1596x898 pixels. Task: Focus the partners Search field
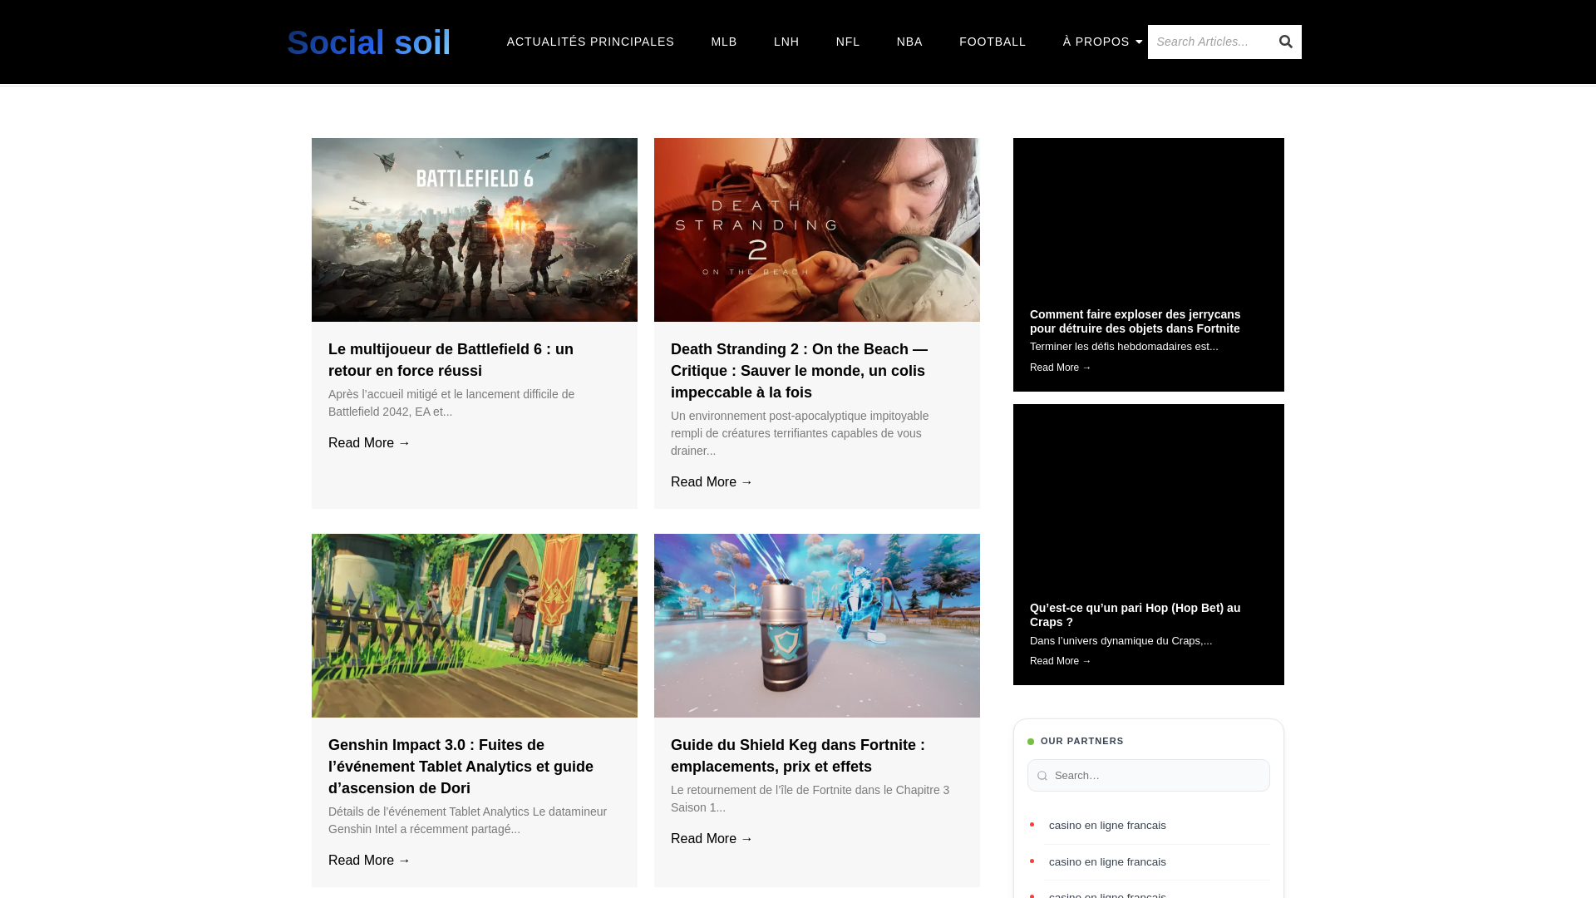[1149, 776]
